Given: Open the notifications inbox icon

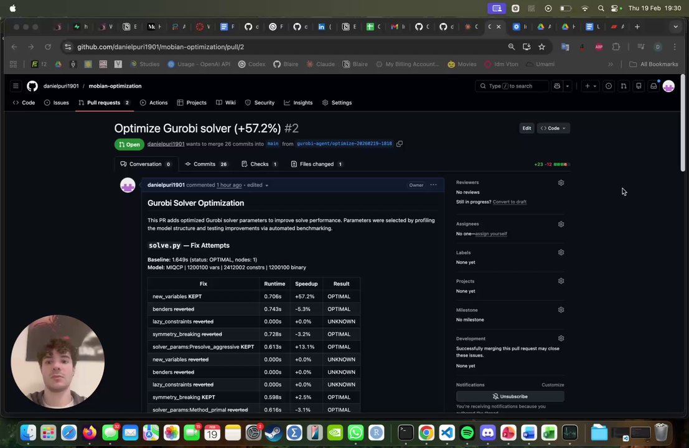Looking at the screenshot, I should tap(654, 86).
